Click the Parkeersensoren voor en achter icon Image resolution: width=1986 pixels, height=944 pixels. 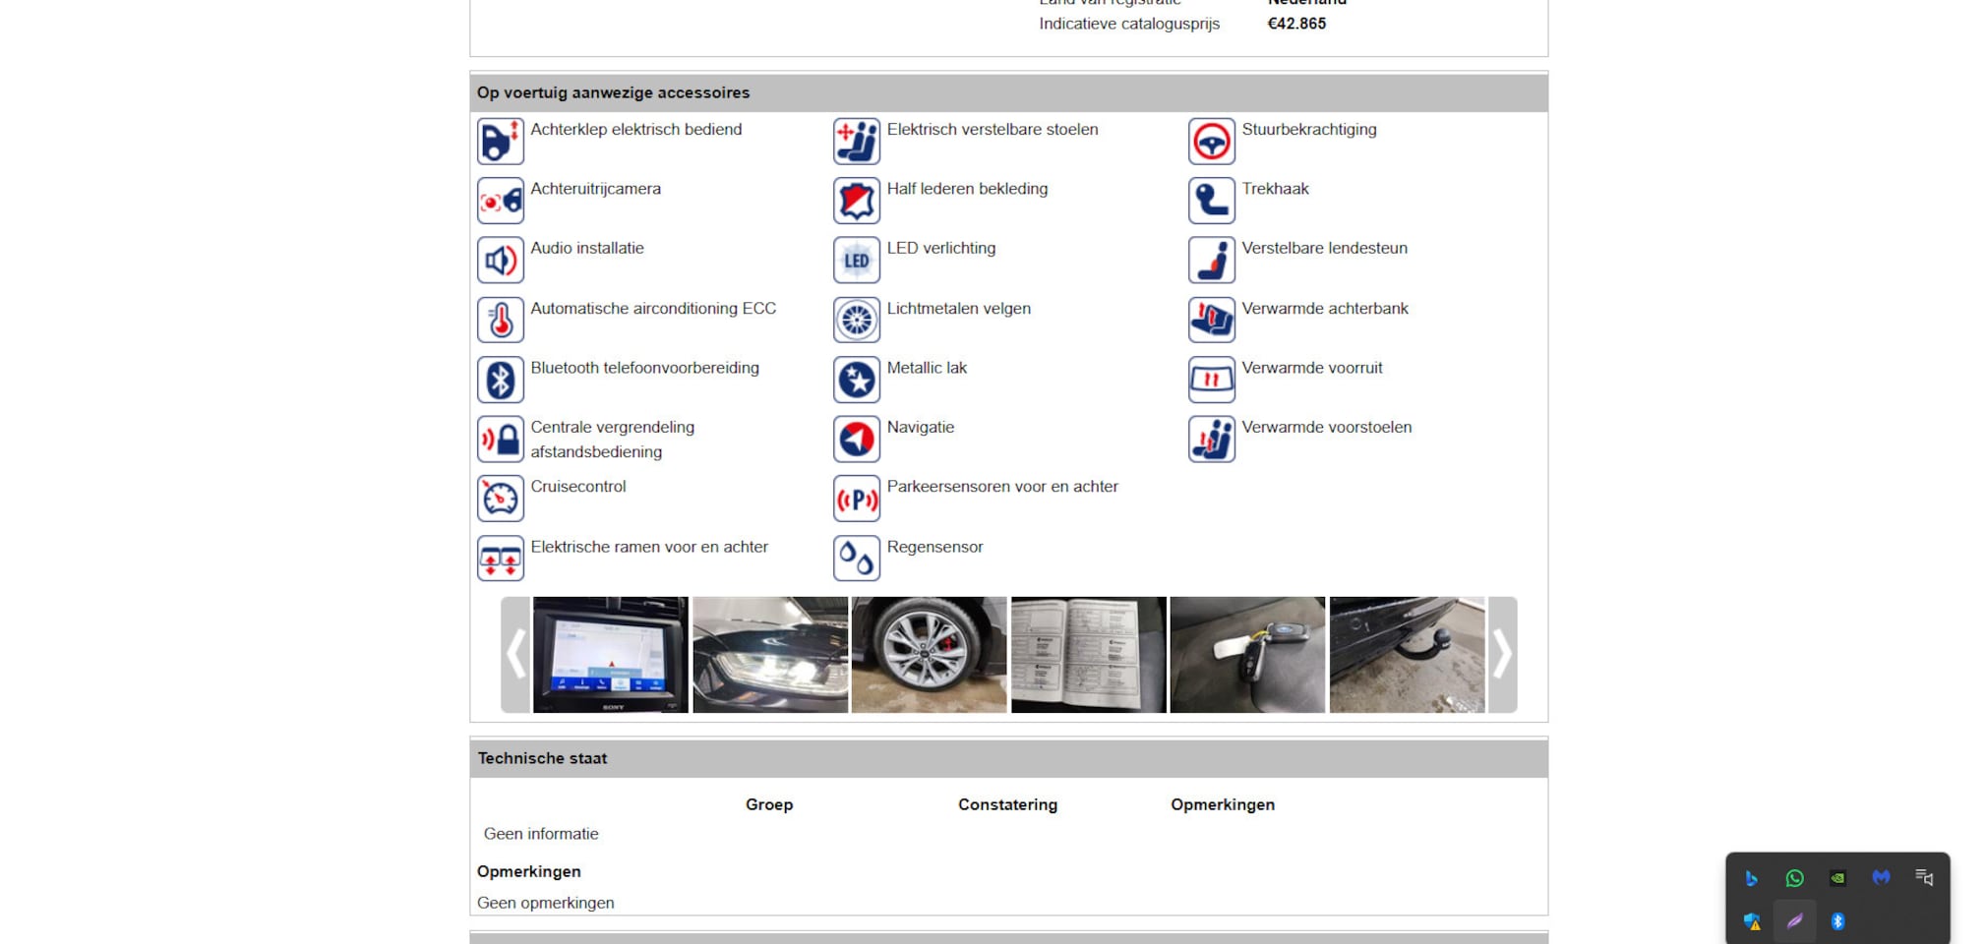click(856, 499)
